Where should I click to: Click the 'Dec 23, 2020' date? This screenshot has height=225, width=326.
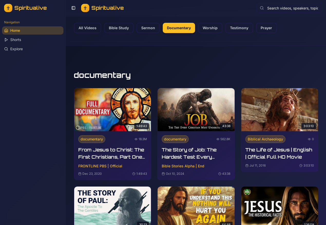pos(92,174)
